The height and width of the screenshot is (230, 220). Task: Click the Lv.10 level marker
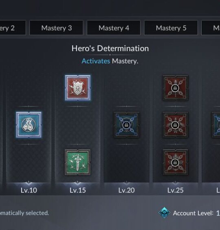pyautogui.click(x=29, y=190)
